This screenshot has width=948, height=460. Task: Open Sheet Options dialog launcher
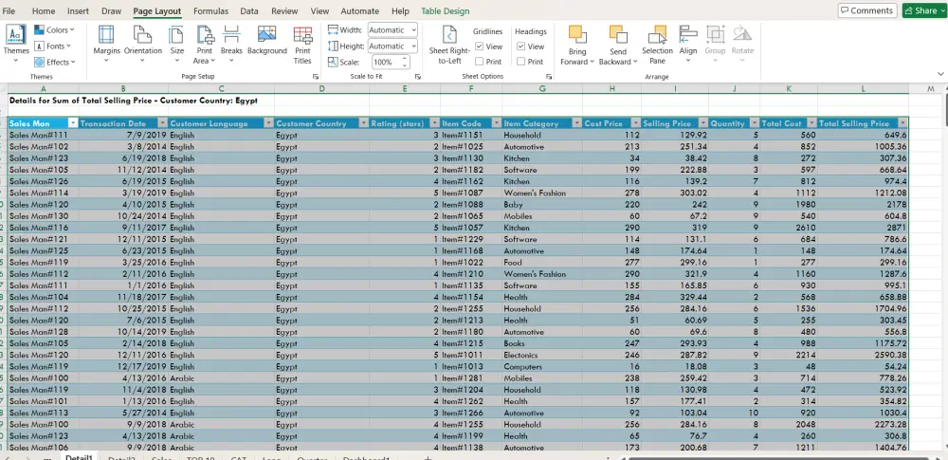click(x=548, y=77)
